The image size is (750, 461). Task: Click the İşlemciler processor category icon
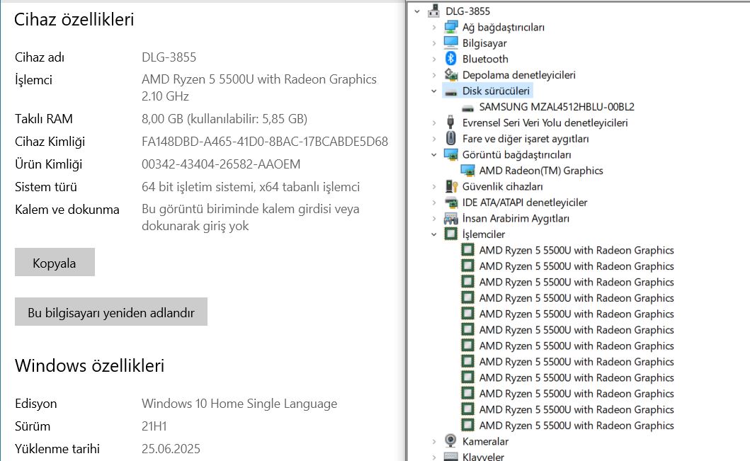[x=450, y=234]
